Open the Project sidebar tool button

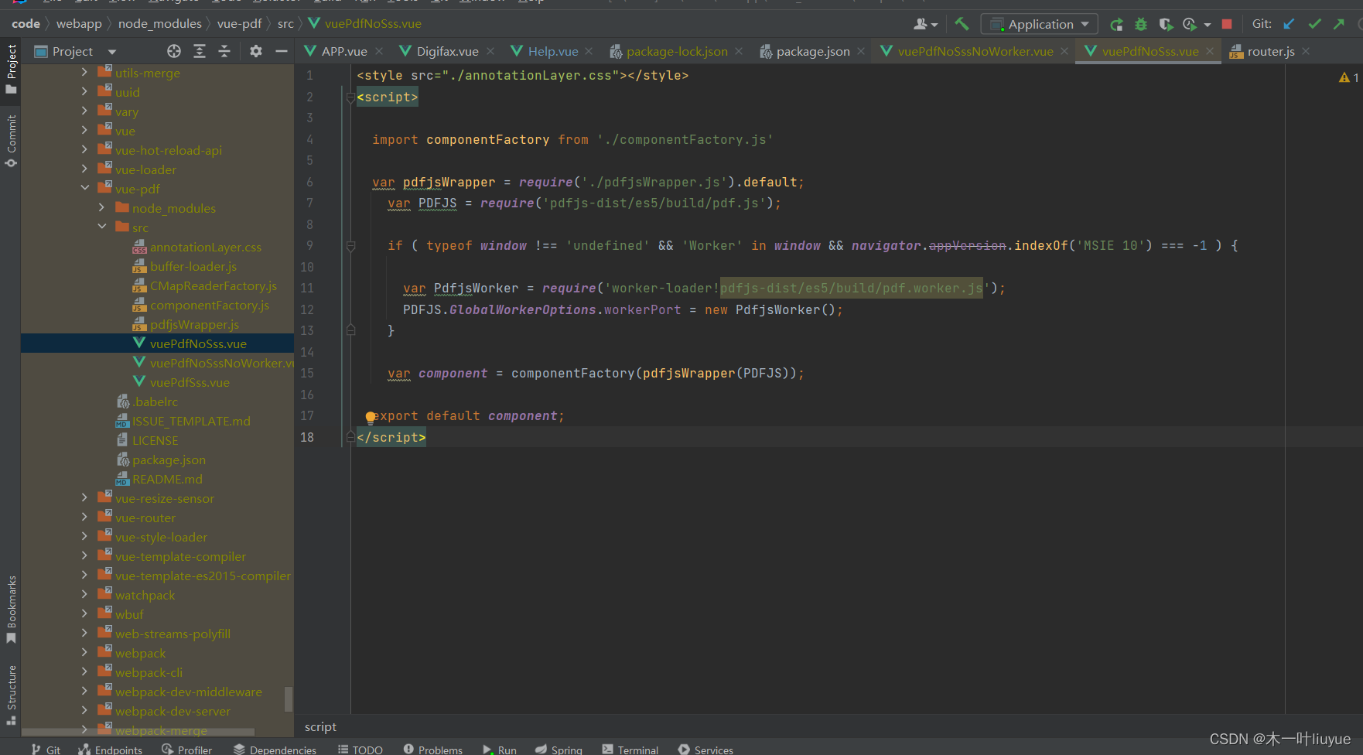coord(11,70)
